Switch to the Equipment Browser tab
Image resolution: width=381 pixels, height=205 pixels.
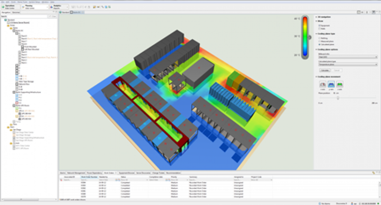click(126, 173)
